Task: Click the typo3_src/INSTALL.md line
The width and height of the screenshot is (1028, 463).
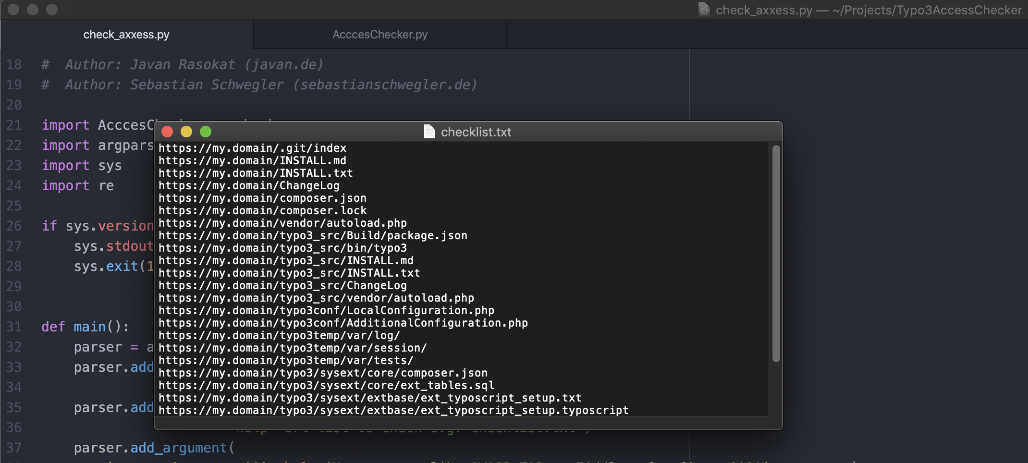Action: click(x=286, y=260)
